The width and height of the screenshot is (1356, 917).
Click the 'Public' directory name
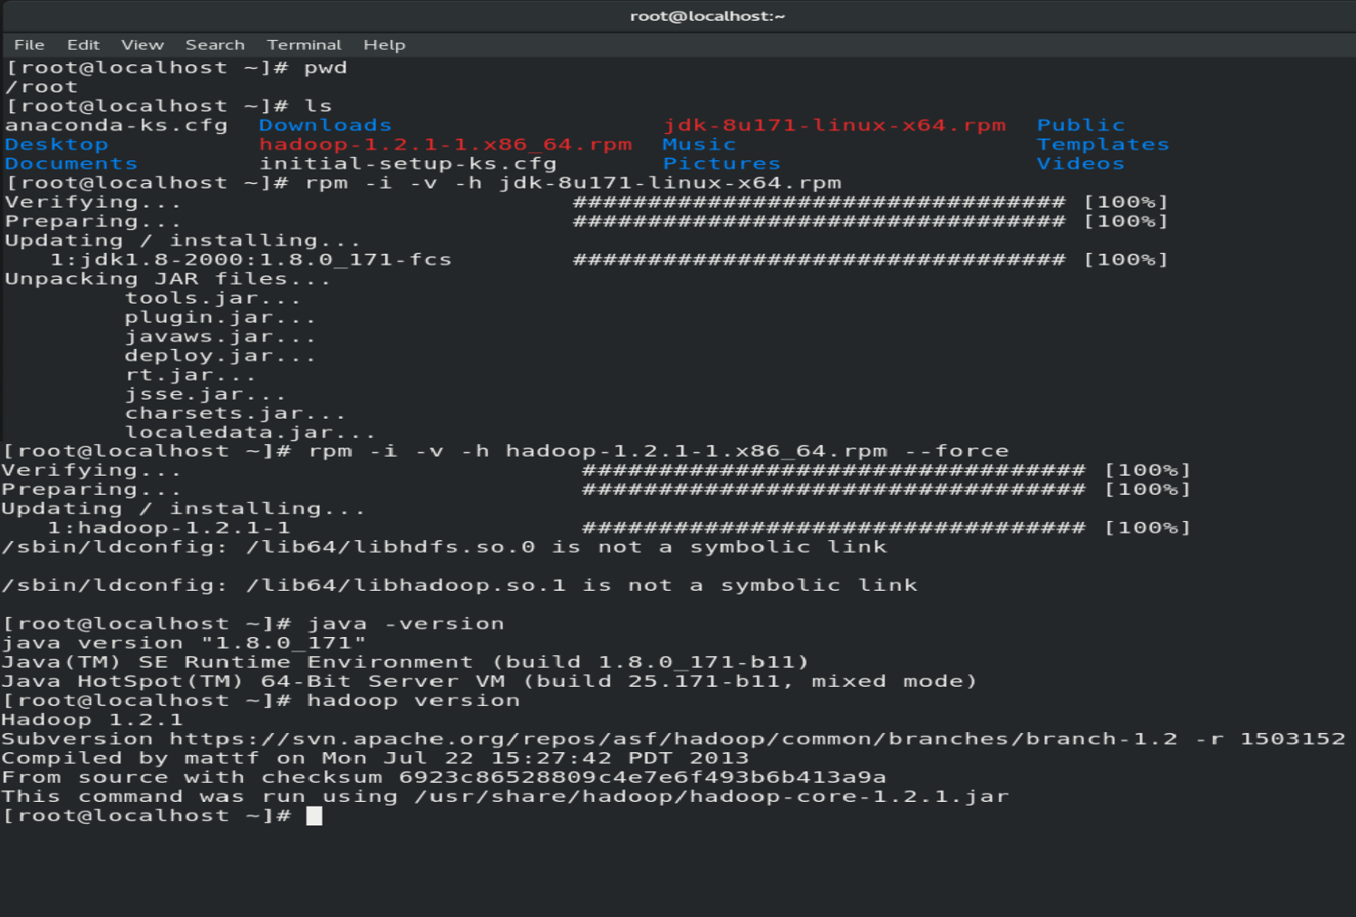(1080, 125)
